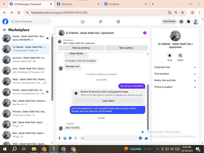Click the conversation list scrollbar
The width and height of the screenshot is (204, 153).
52,69
